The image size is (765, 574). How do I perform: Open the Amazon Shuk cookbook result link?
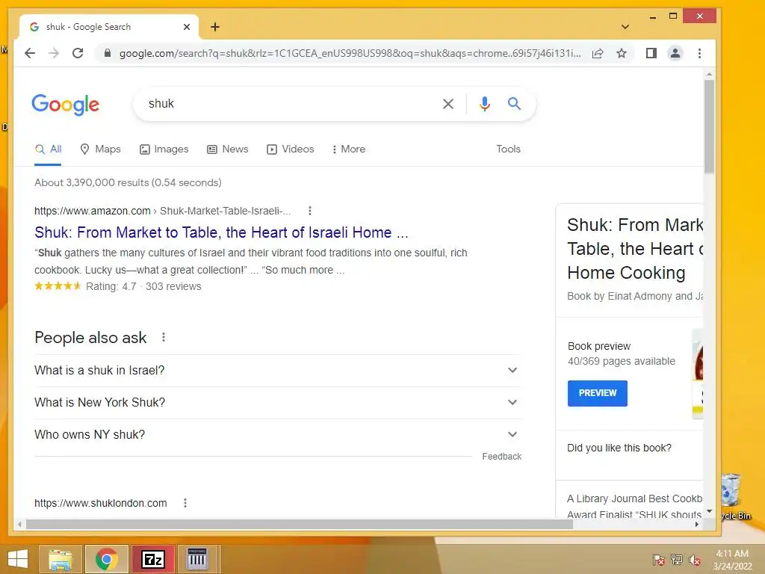point(221,232)
